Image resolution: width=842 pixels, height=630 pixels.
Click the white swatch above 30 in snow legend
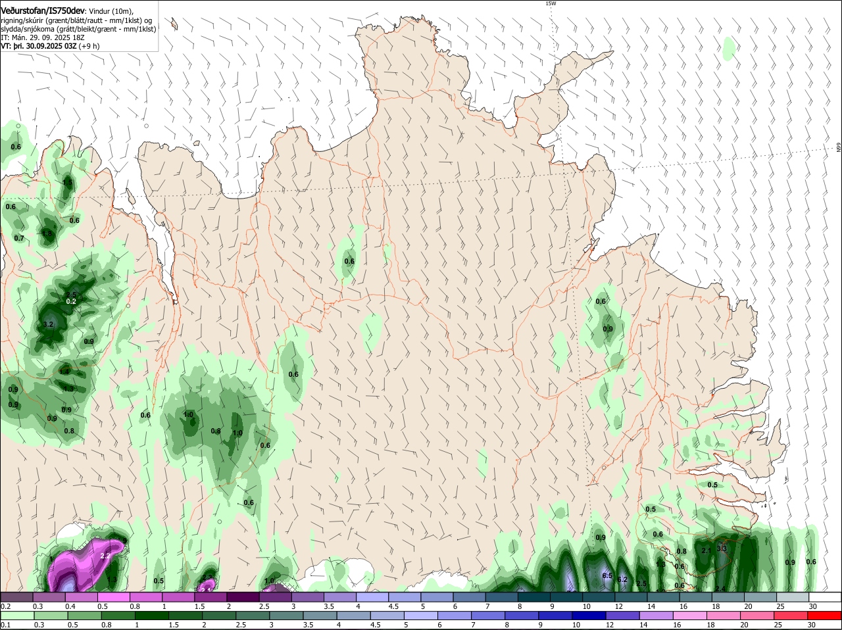click(825, 596)
